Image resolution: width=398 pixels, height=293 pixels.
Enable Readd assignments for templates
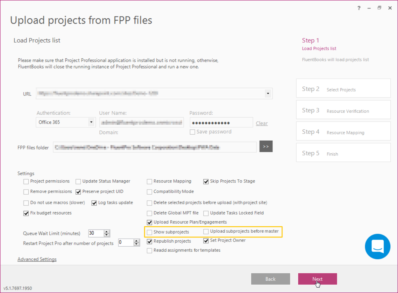point(150,250)
